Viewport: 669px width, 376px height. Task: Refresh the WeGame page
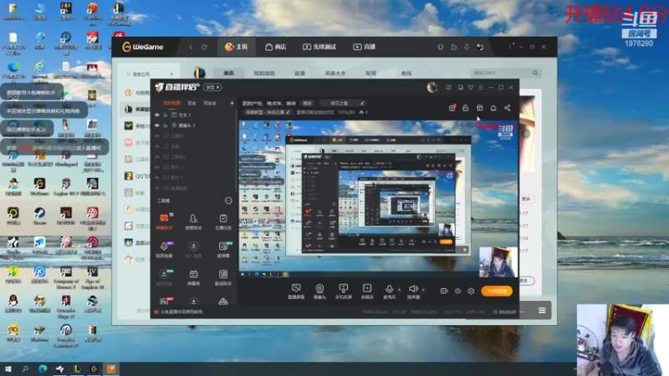coord(204,47)
